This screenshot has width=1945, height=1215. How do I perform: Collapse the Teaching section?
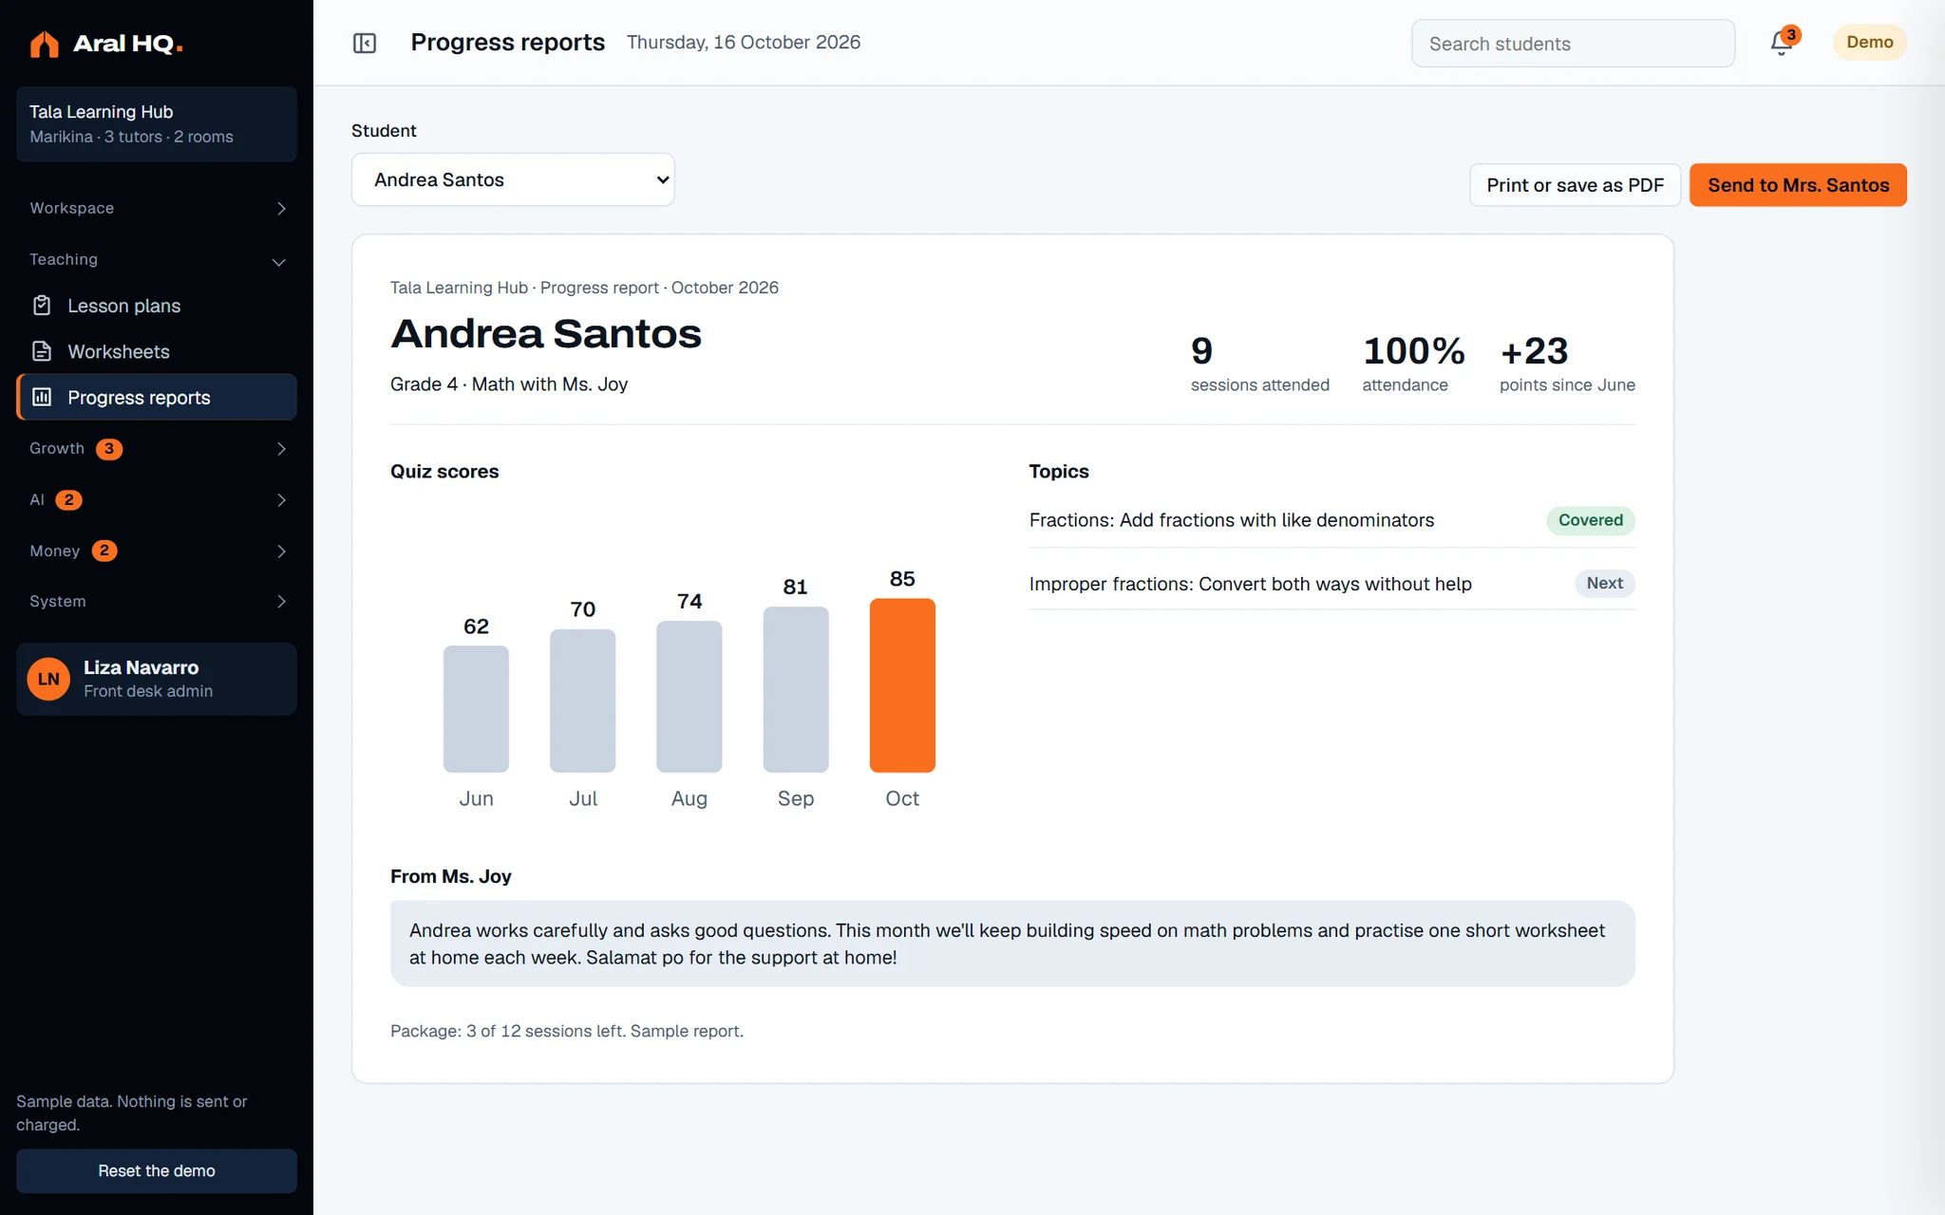pos(157,259)
